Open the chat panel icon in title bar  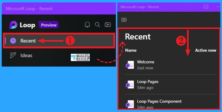tap(206, 7)
